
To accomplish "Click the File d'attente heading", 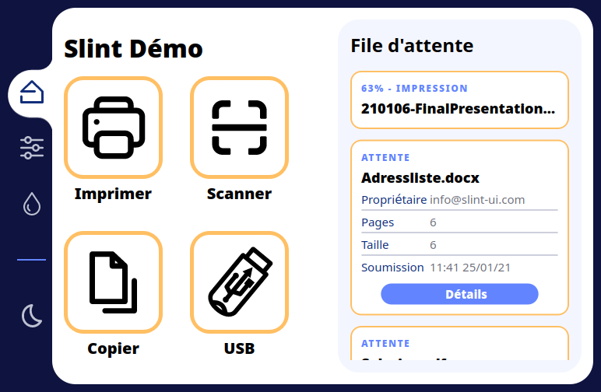I will pos(412,46).
